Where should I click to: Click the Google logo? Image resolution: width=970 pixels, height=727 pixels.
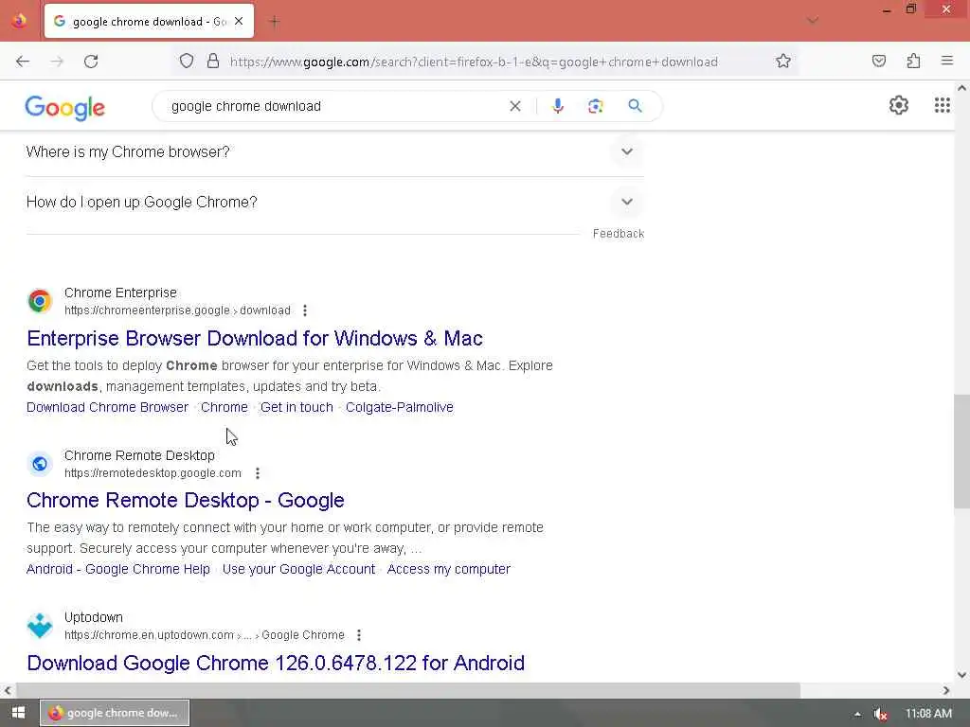point(65,108)
